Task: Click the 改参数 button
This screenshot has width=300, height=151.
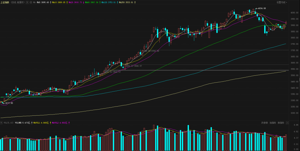Action: tap(265, 123)
